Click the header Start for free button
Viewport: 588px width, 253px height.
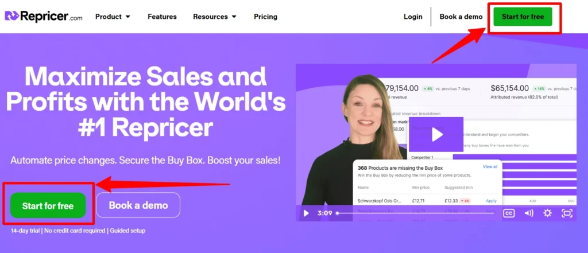[523, 17]
